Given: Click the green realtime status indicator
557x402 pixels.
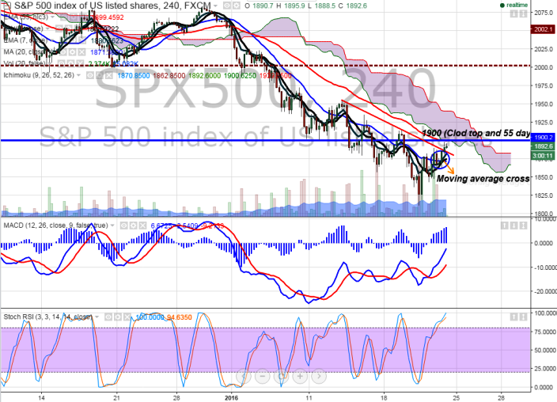Looking at the screenshot, I should (x=513, y=5).
